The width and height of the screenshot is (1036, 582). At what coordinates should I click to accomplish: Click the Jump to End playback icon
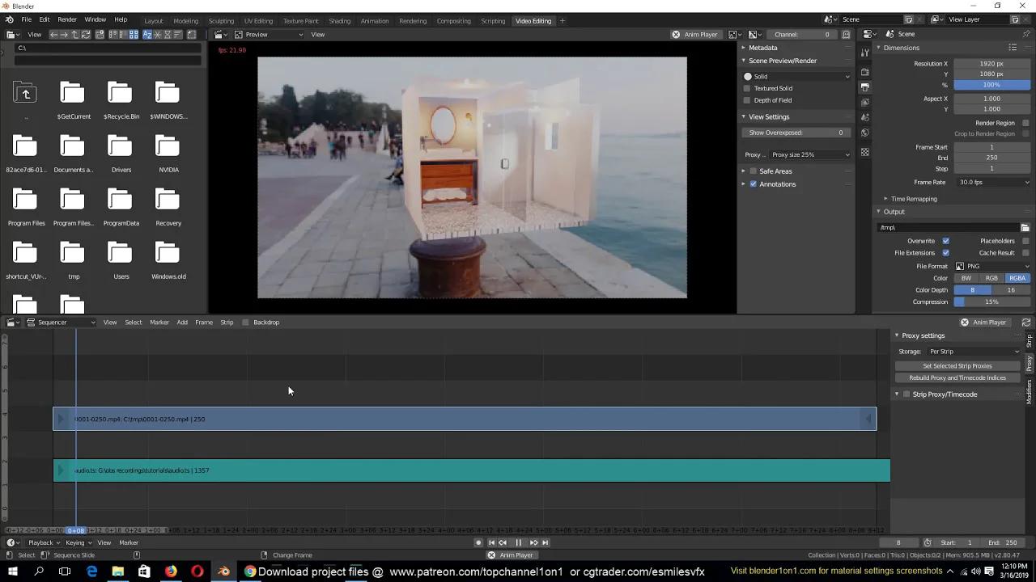545,542
